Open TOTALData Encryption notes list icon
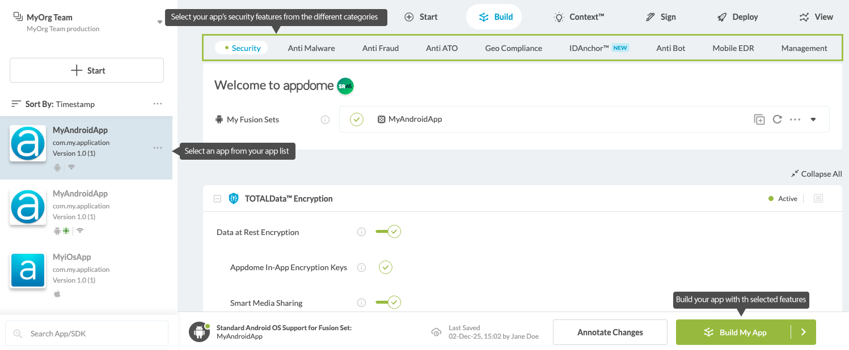Viewport: 849px width, 350px height. point(818,198)
